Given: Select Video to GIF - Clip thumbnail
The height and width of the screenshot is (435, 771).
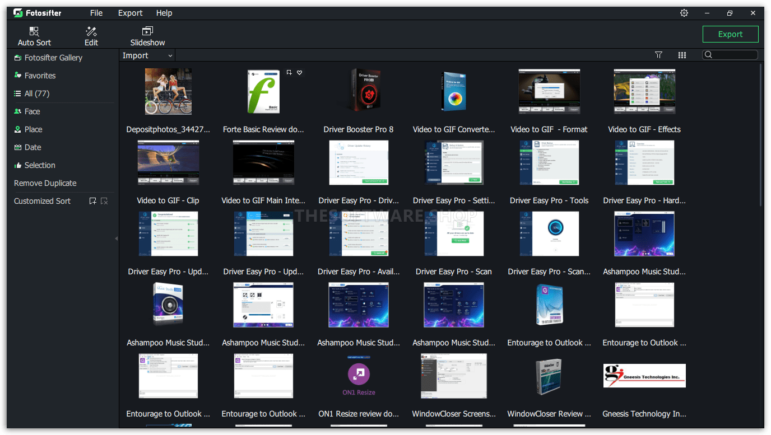Looking at the screenshot, I should [x=168, y=162].
